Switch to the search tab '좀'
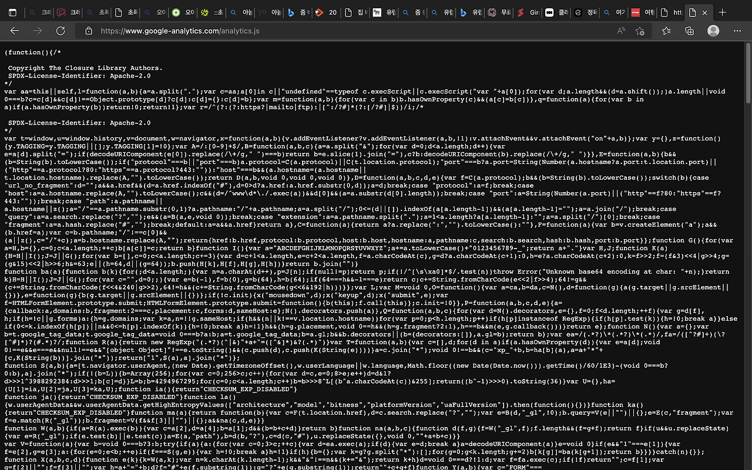 [x=412, y=12]
